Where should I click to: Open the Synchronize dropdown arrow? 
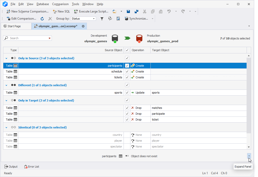click(x=152, y=19)
